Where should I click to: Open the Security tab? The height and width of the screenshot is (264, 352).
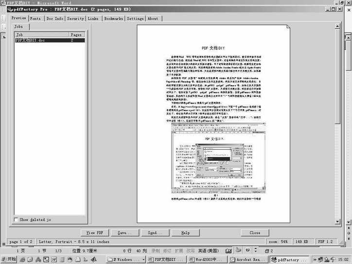pyautogui.click(x=75, y=18)
